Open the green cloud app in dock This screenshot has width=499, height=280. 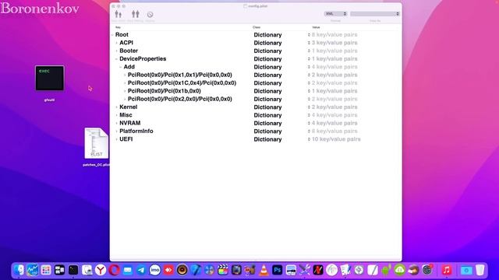click(400, 270)
